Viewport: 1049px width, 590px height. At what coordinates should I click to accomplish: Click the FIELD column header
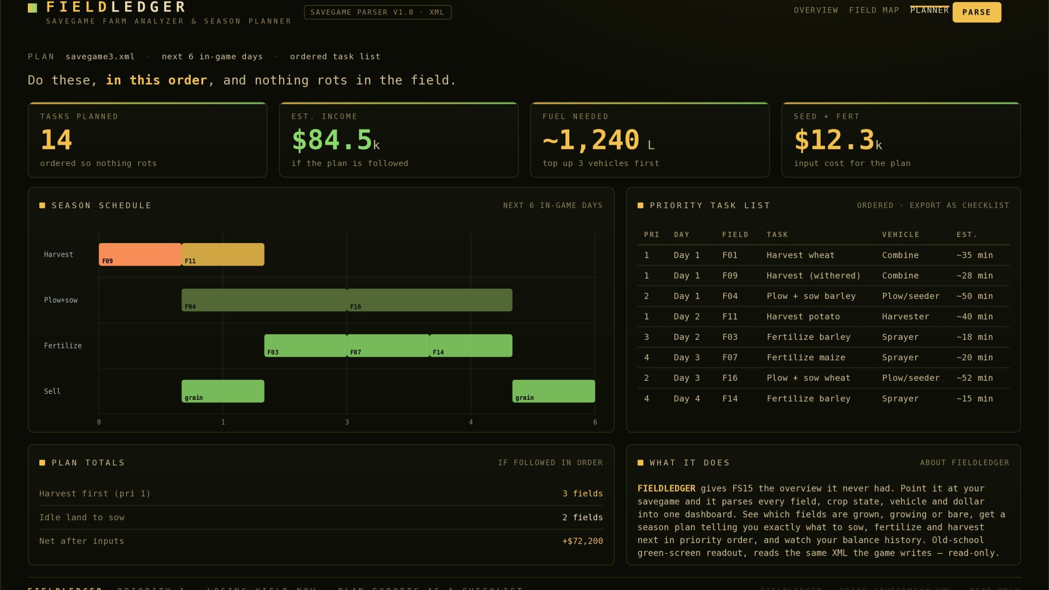pos(735,235)
